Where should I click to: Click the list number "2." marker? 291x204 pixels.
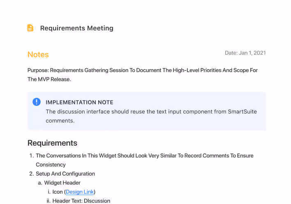(x=31, y=174)
